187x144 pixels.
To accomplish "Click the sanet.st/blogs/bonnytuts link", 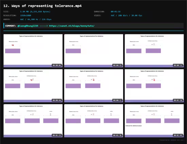I will click(x=72, y=26).
